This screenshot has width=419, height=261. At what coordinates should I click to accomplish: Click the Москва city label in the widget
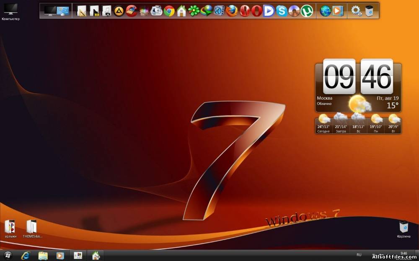pos(324,98)
